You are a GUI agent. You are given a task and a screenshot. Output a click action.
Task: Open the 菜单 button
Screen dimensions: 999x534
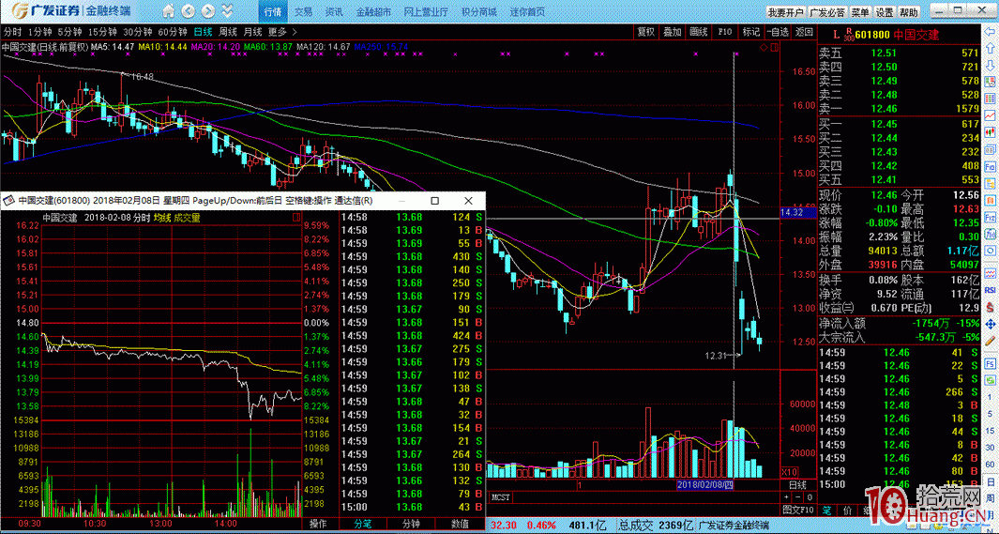click(860, 13)
